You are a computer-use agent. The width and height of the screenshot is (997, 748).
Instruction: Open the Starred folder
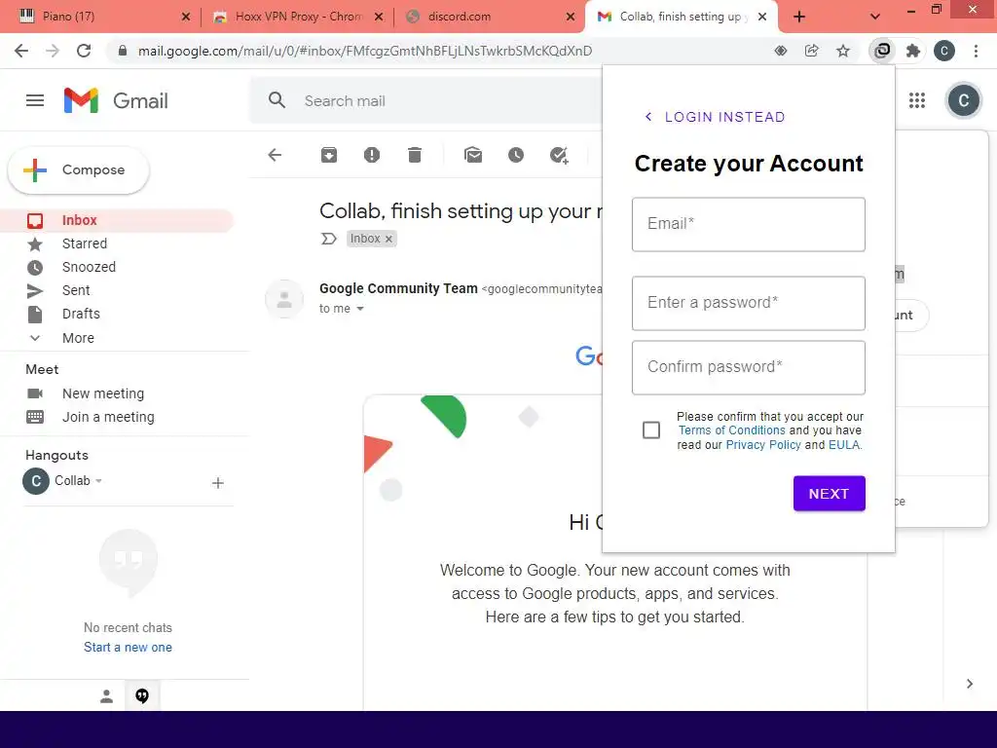tap(85, 243)
